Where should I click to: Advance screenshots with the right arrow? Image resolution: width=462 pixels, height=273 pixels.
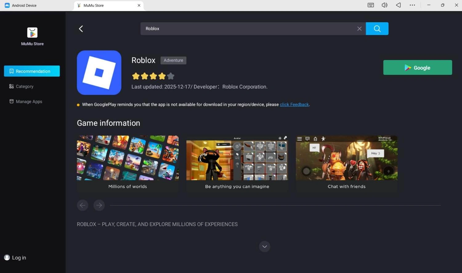click(x=99, y=205)
